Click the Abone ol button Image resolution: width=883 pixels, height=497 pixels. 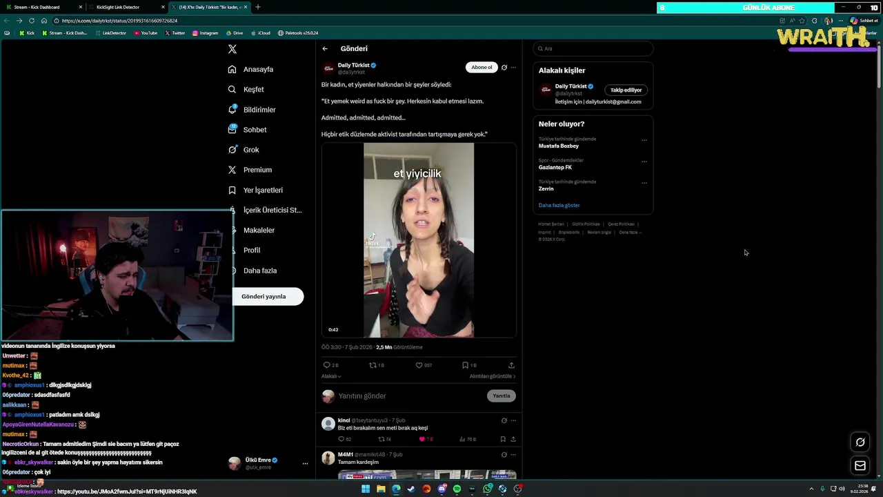tap(482, 68)
